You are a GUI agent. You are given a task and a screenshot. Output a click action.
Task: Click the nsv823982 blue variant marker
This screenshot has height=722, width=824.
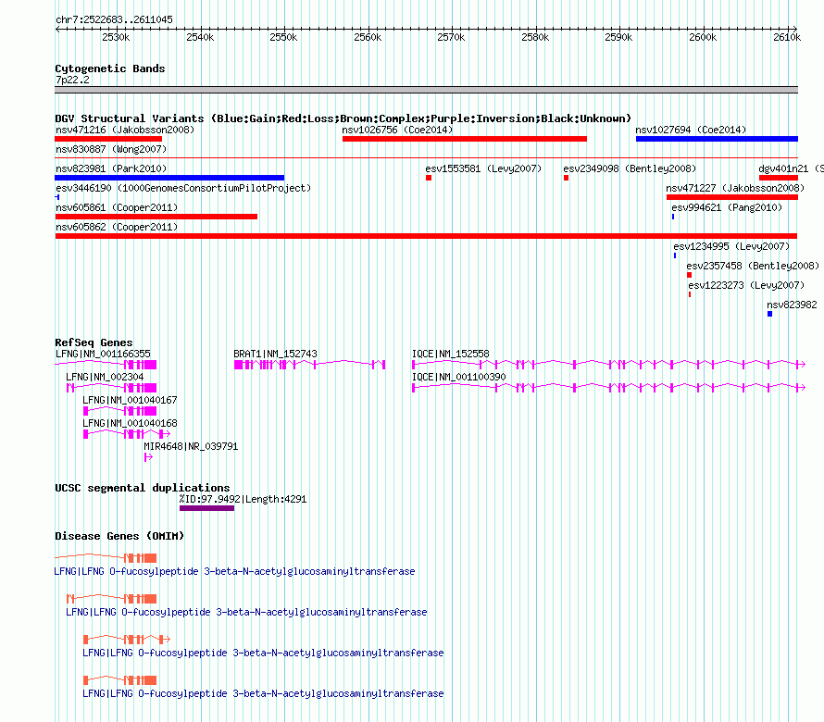(x=770, y=314)
